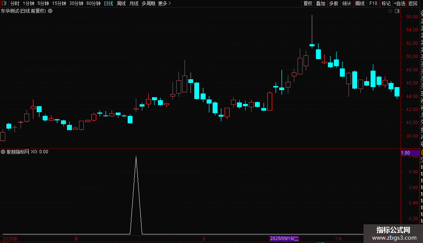Open the 多股 multi-stock view
The height and width of the screenshot is (243, 423).
pyautogui.click(x=334, y=3)
